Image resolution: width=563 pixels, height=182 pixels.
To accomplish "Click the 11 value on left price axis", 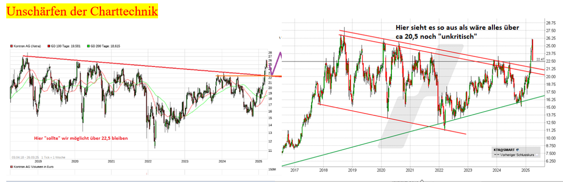I will [270, 151].
